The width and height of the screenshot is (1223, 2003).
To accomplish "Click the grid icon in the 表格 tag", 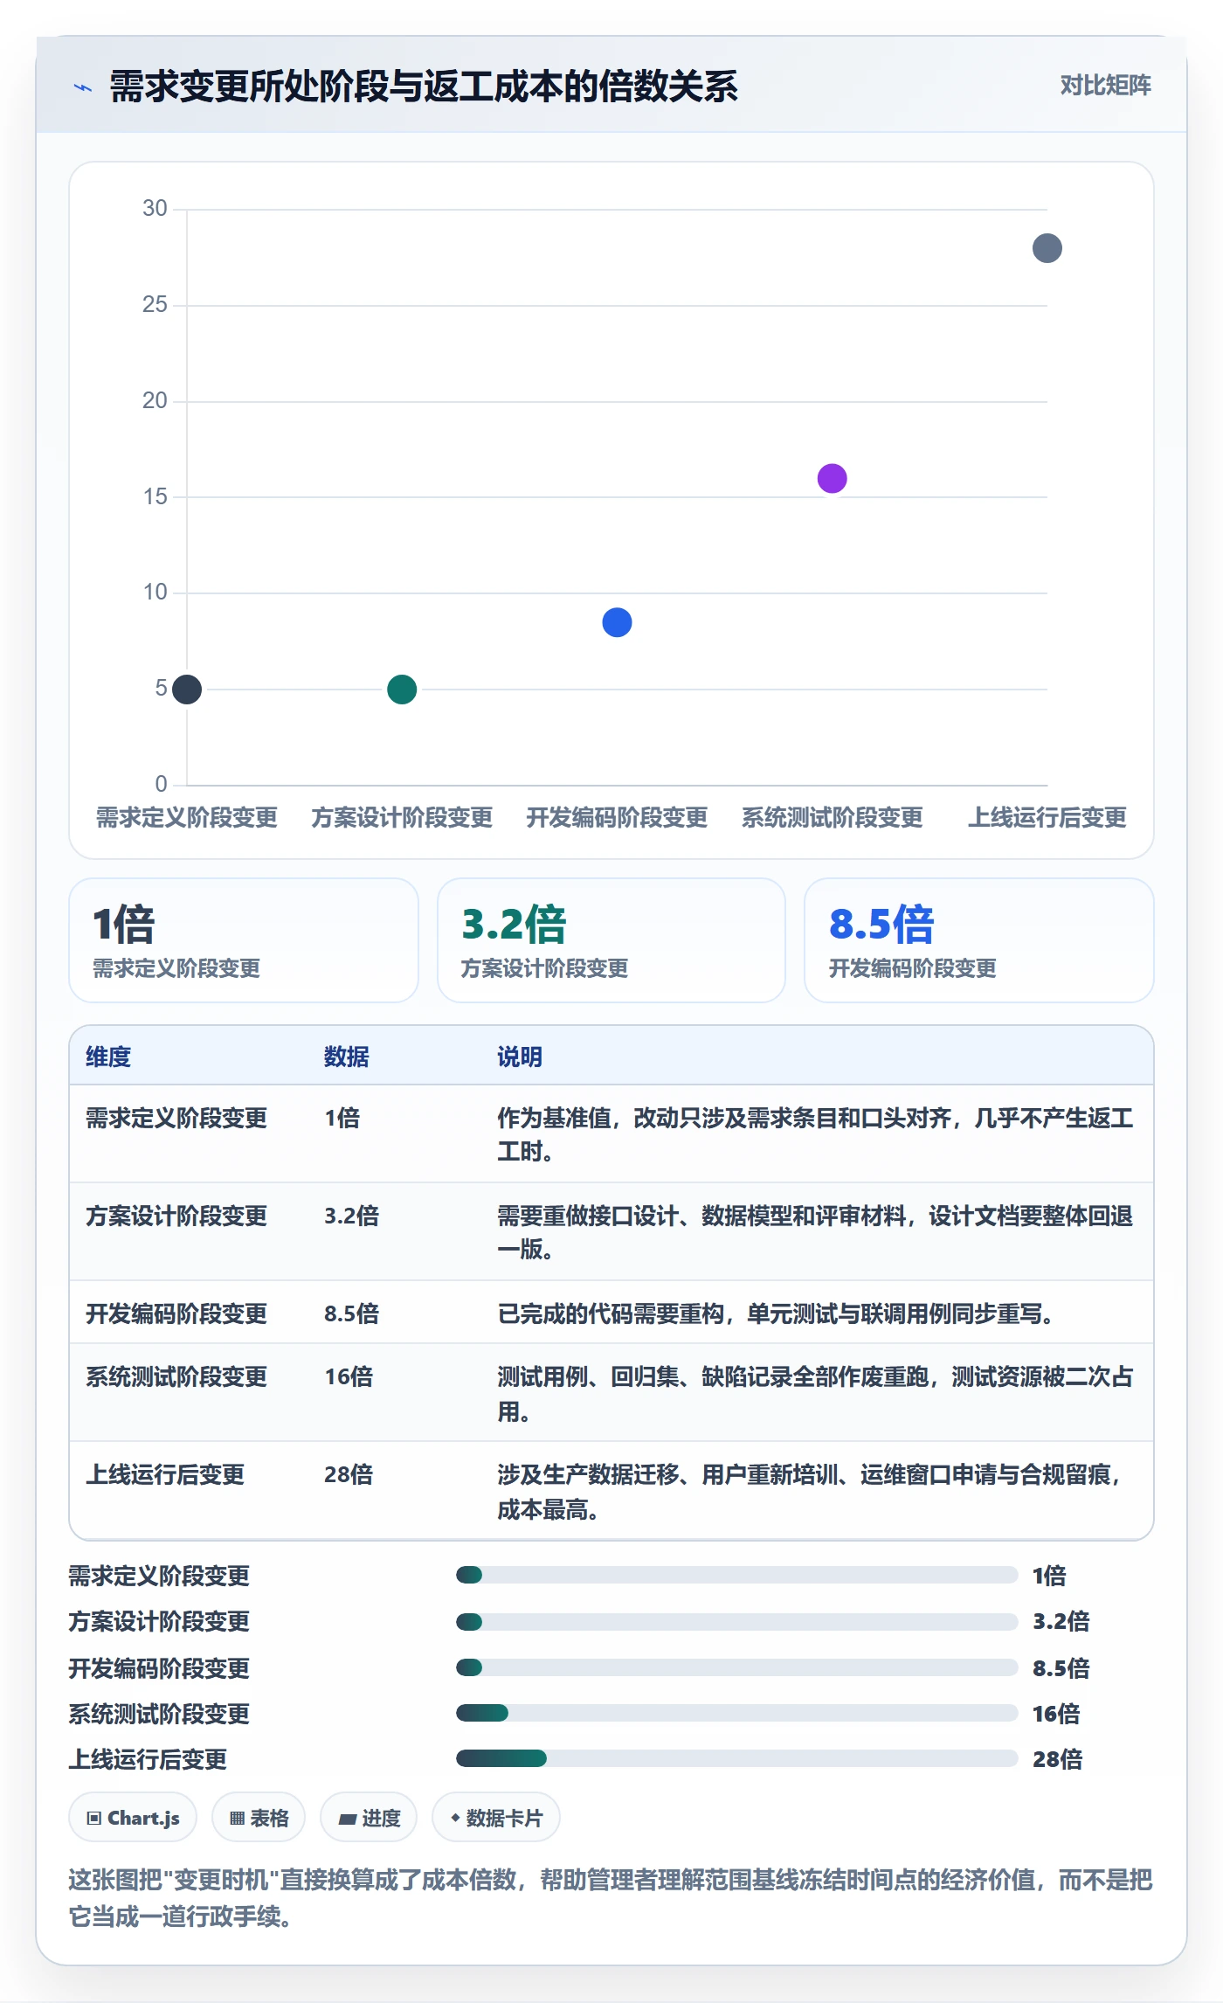I will coord(237,1819).
